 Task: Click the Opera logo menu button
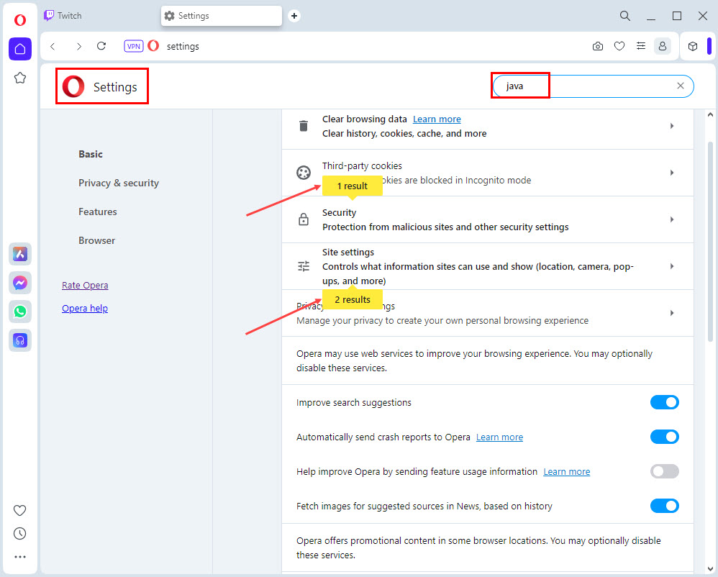(x=20, y=20)
